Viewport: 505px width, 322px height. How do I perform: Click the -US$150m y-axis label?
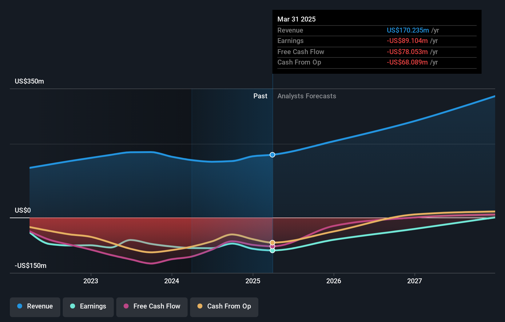click(30, 266)
